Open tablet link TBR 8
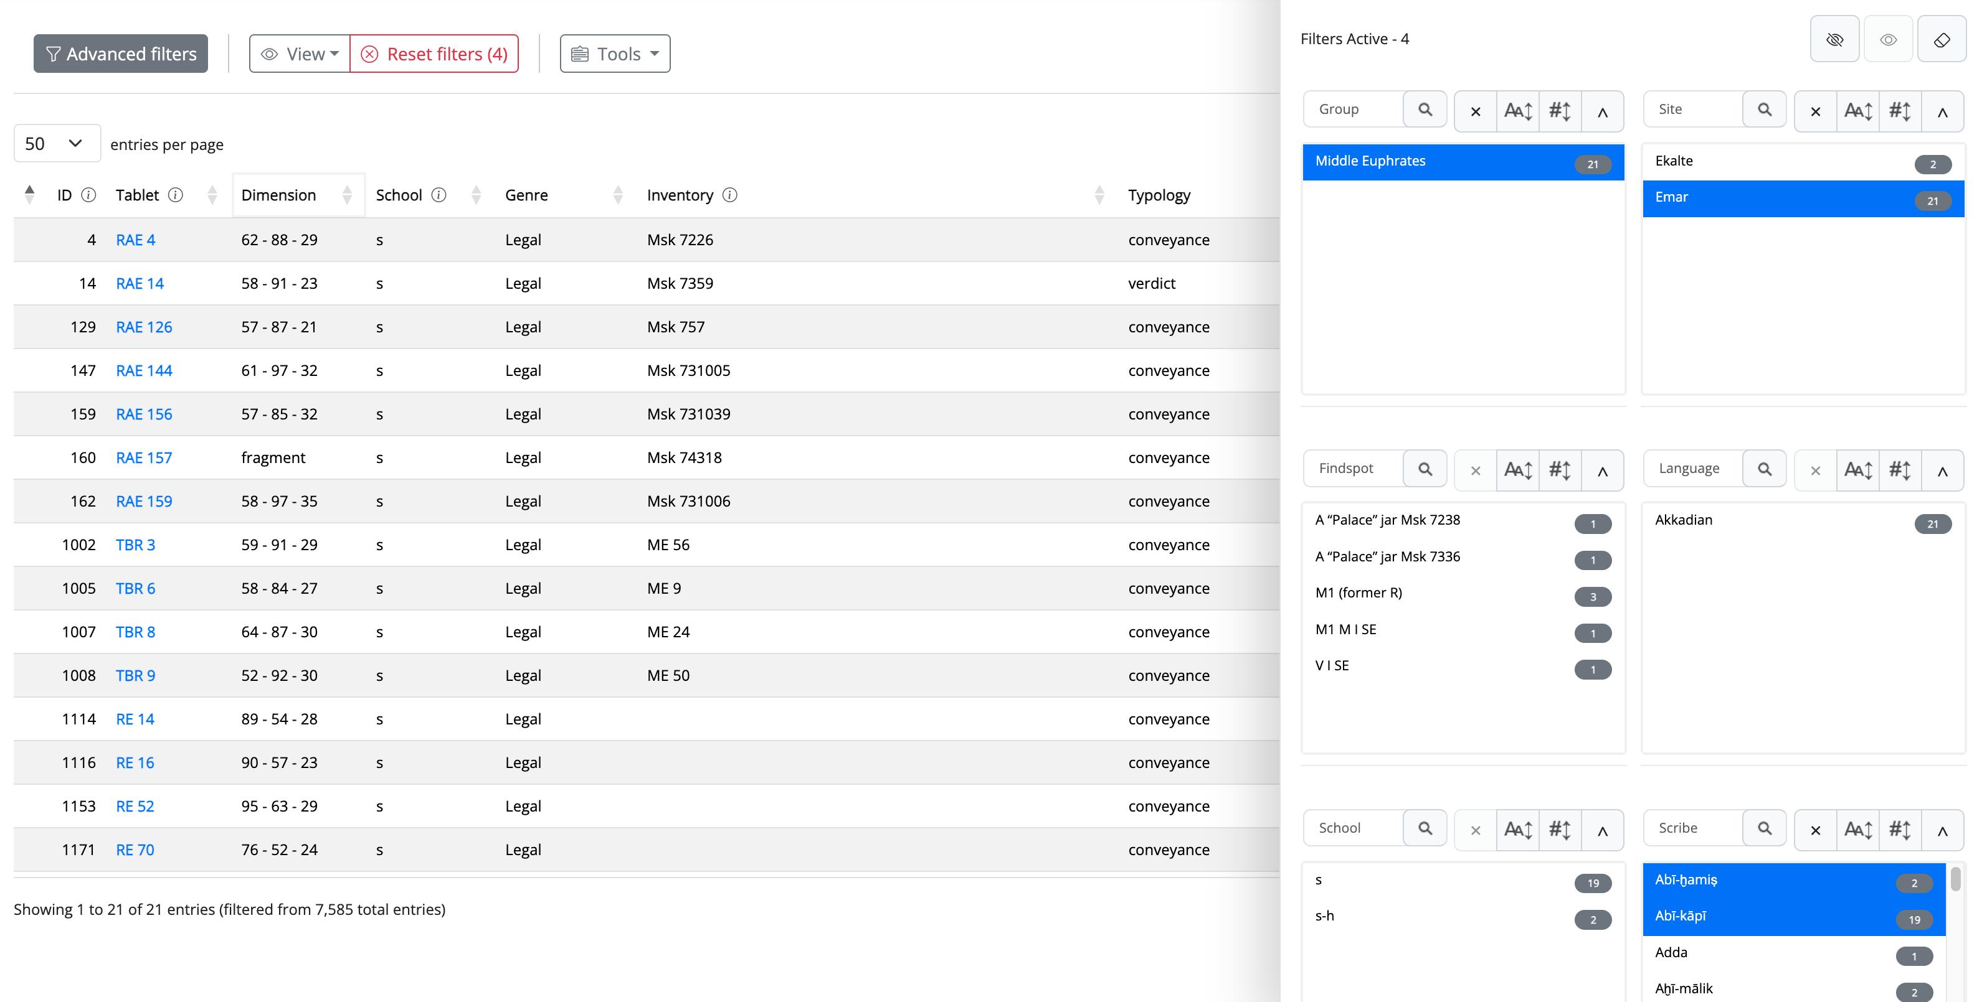1987x1002 pixels. (x=136, y=632)
